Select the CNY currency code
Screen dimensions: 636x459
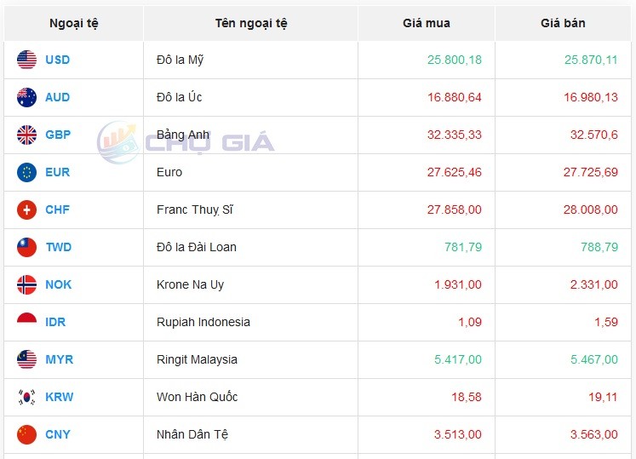(x=58, y=434)
